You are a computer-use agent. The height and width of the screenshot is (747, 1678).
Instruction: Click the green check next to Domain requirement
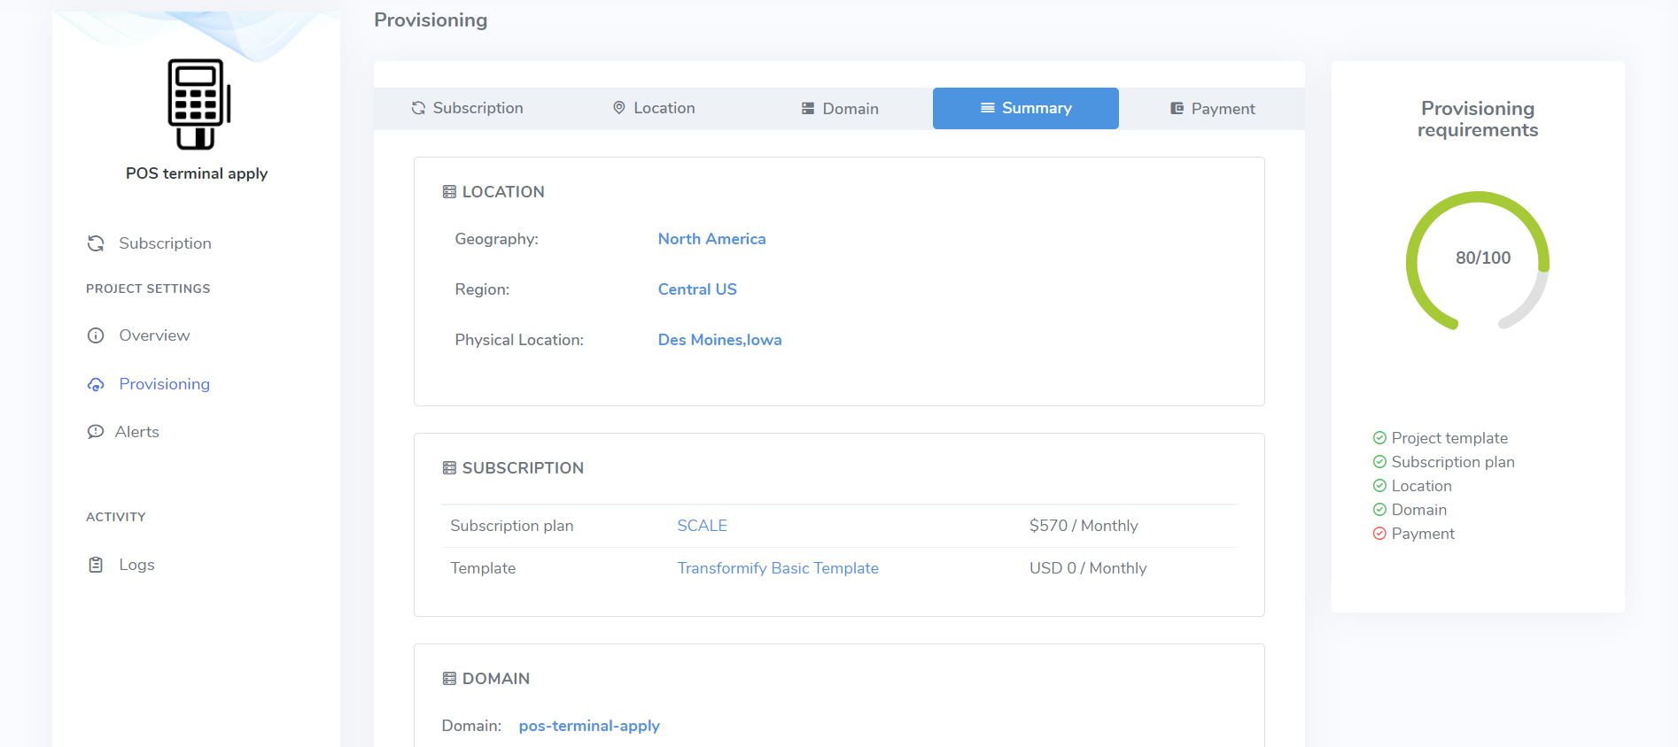1379,510
